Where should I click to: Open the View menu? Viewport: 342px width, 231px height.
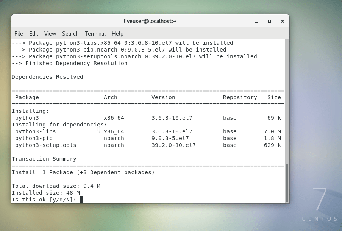[50, 34]
